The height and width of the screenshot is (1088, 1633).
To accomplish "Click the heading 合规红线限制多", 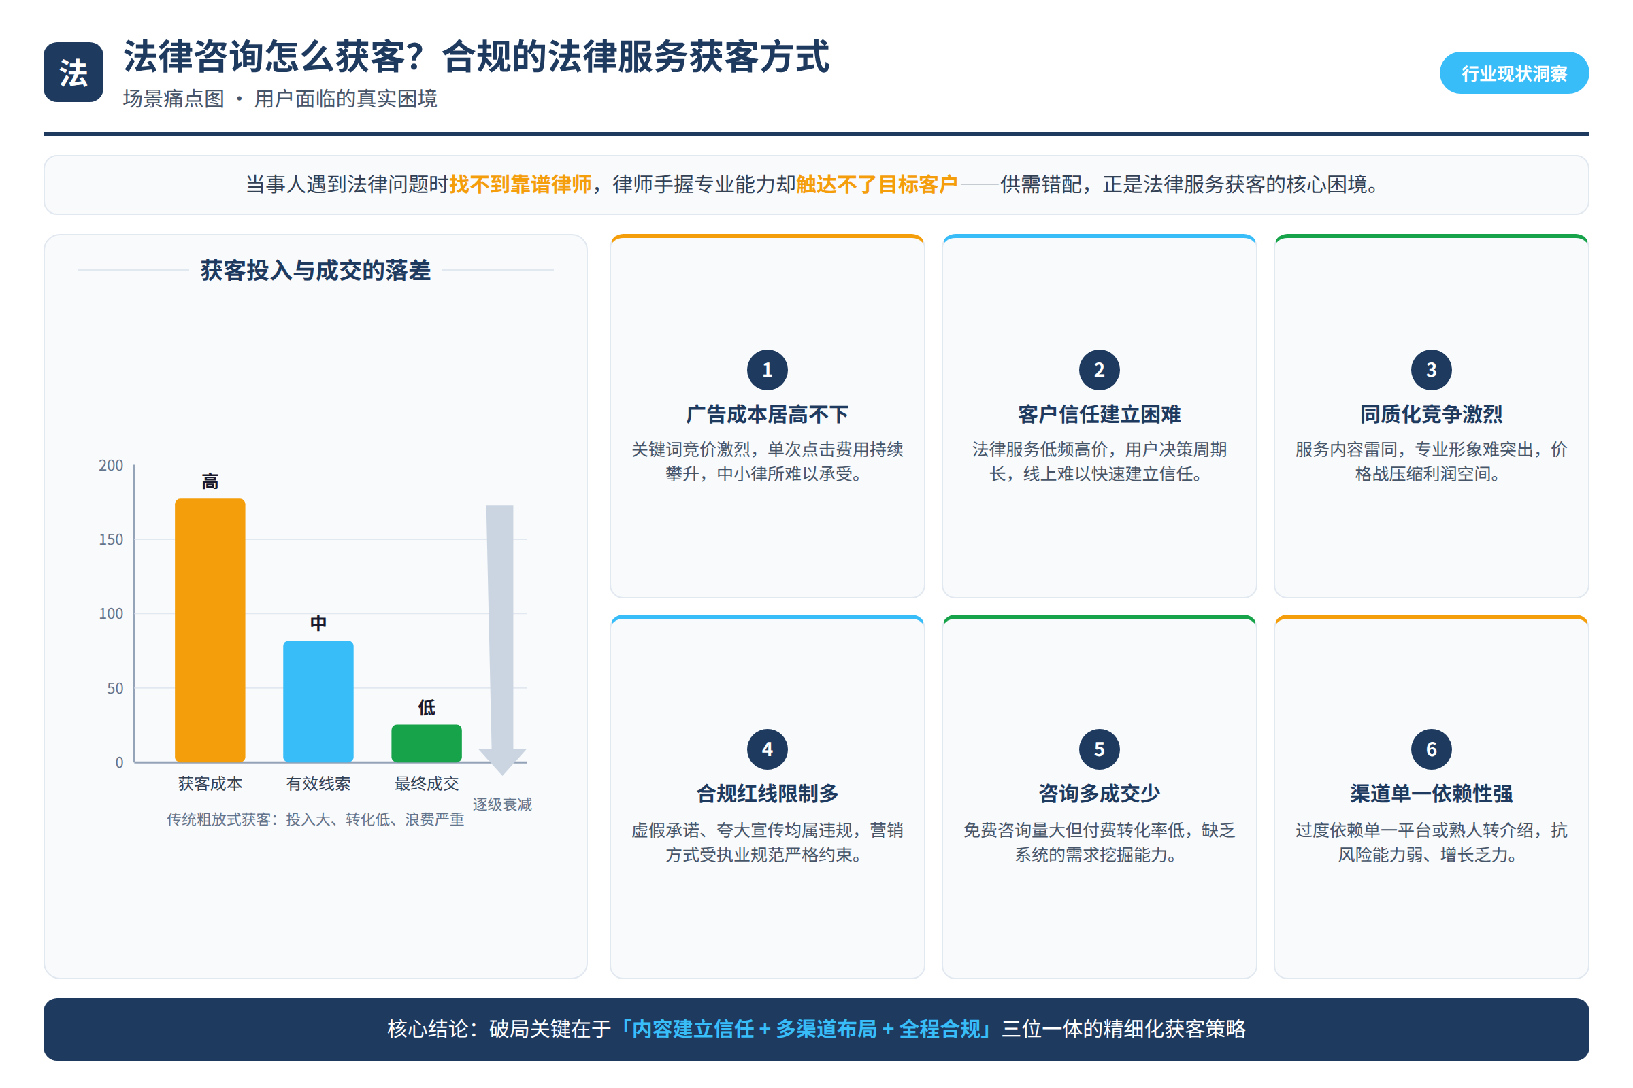I will (x=768, y=793).
